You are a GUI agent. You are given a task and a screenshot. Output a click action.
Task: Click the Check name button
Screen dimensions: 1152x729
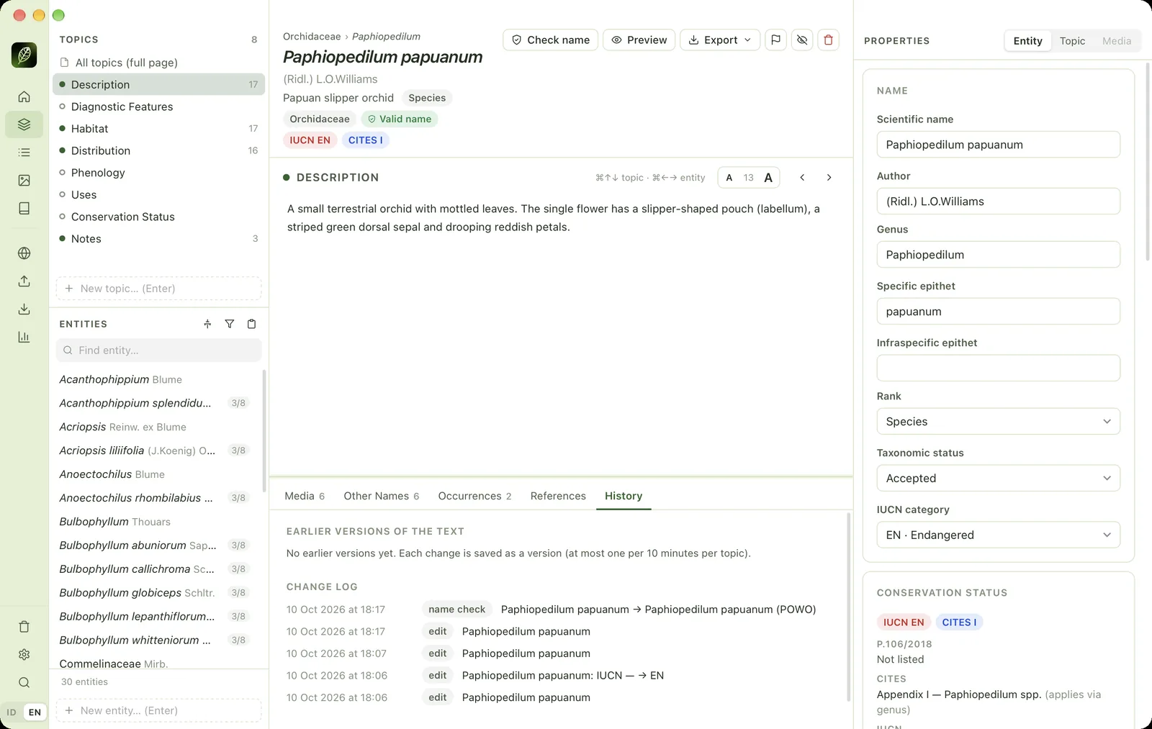point(551,40)
